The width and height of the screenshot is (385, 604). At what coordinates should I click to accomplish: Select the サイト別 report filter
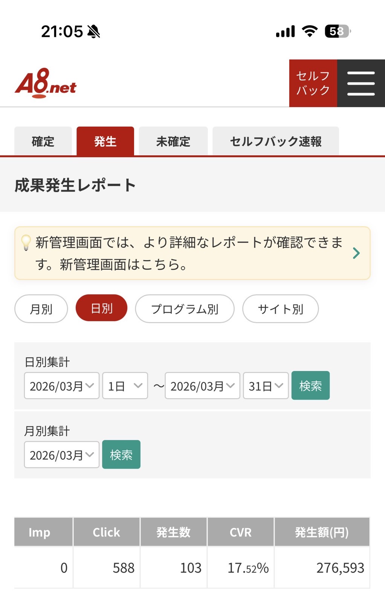(280, 309)
